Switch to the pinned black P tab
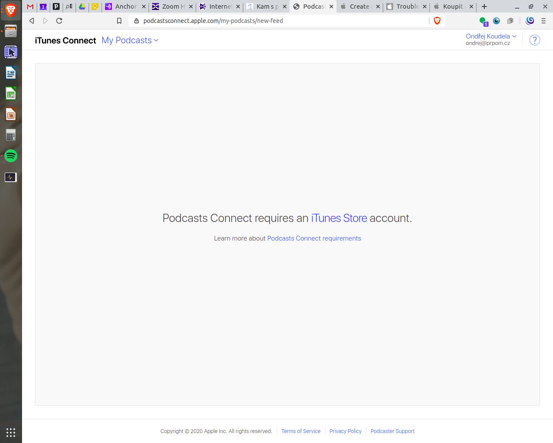The image size is (553, 443). click(x=56, y=6)
